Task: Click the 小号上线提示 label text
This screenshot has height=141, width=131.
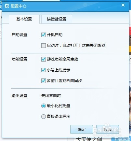Action: coord(59,70)
